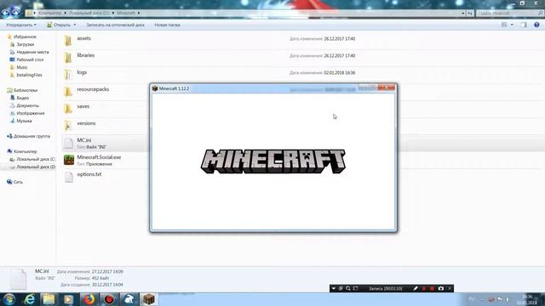Click the Explorer forward arrow button
This screenshot has width=545, height=306.
(15, 14)
